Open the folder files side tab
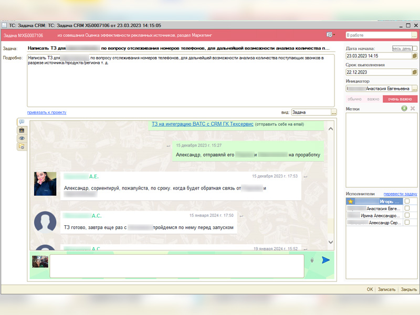Screen dimensions: 420x315 click(22, 146)
